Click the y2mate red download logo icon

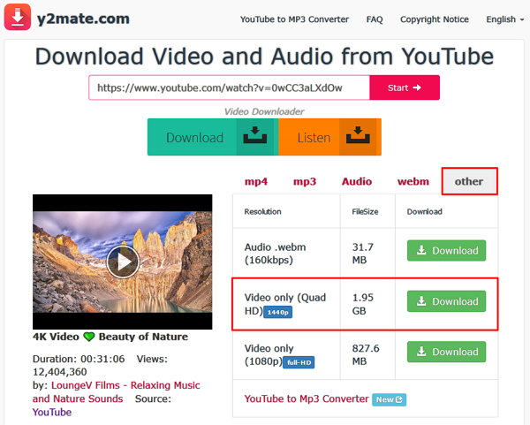(18, 17)
